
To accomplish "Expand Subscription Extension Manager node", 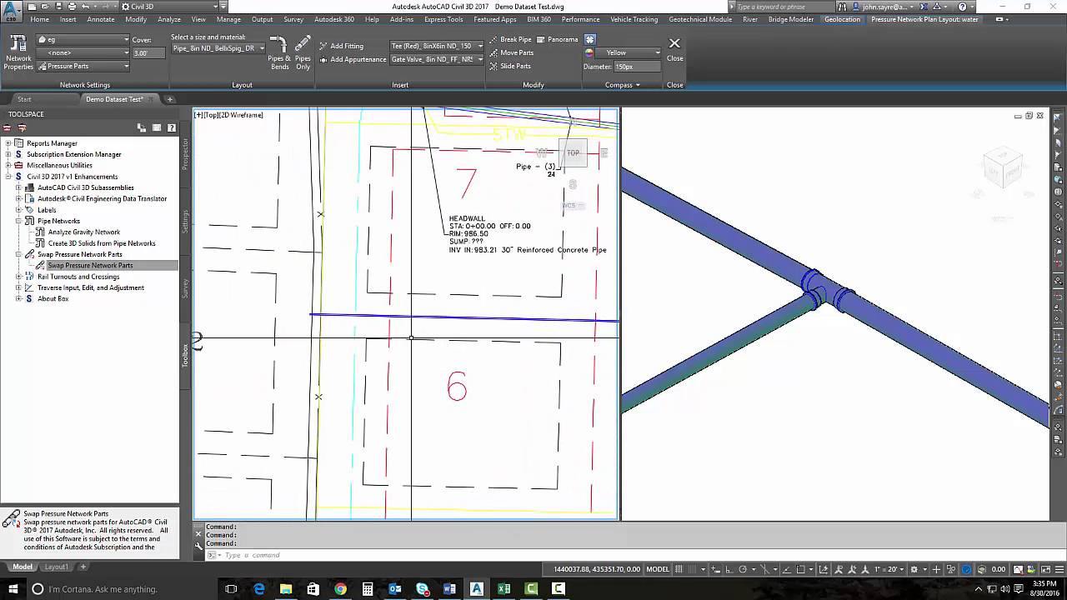I will click(8, 154).
